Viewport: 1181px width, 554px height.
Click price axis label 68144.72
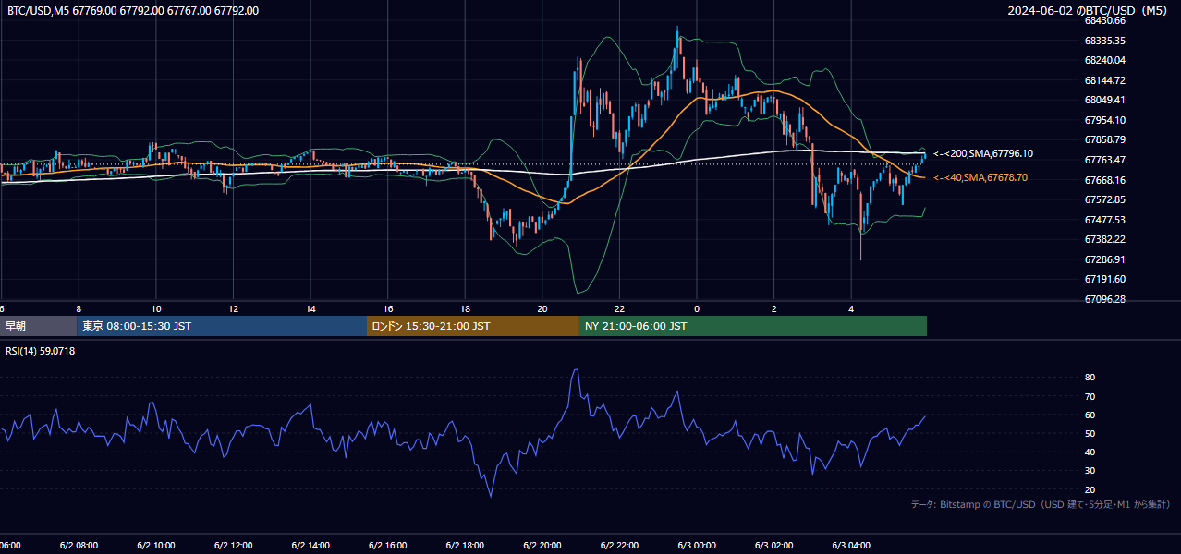pyautogui.click(x=1104, y=80)
